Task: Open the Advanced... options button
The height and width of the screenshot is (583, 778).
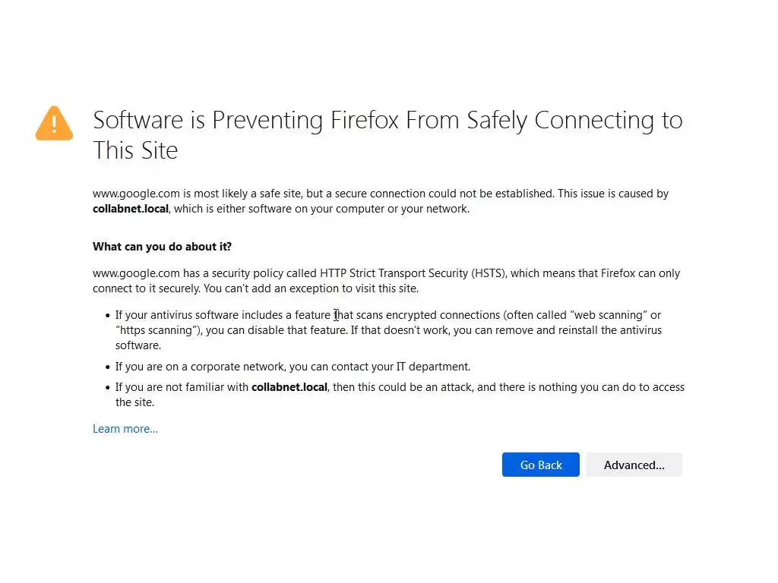Action: point(634,465)
